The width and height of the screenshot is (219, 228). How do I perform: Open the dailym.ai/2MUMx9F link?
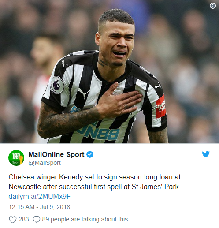click(40, 196)
